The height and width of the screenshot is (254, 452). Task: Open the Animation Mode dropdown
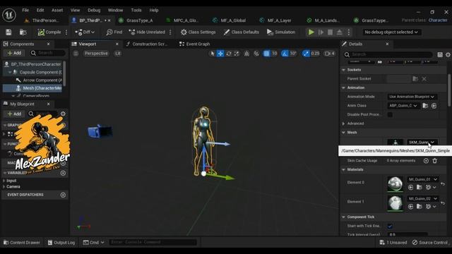[412, 97]
